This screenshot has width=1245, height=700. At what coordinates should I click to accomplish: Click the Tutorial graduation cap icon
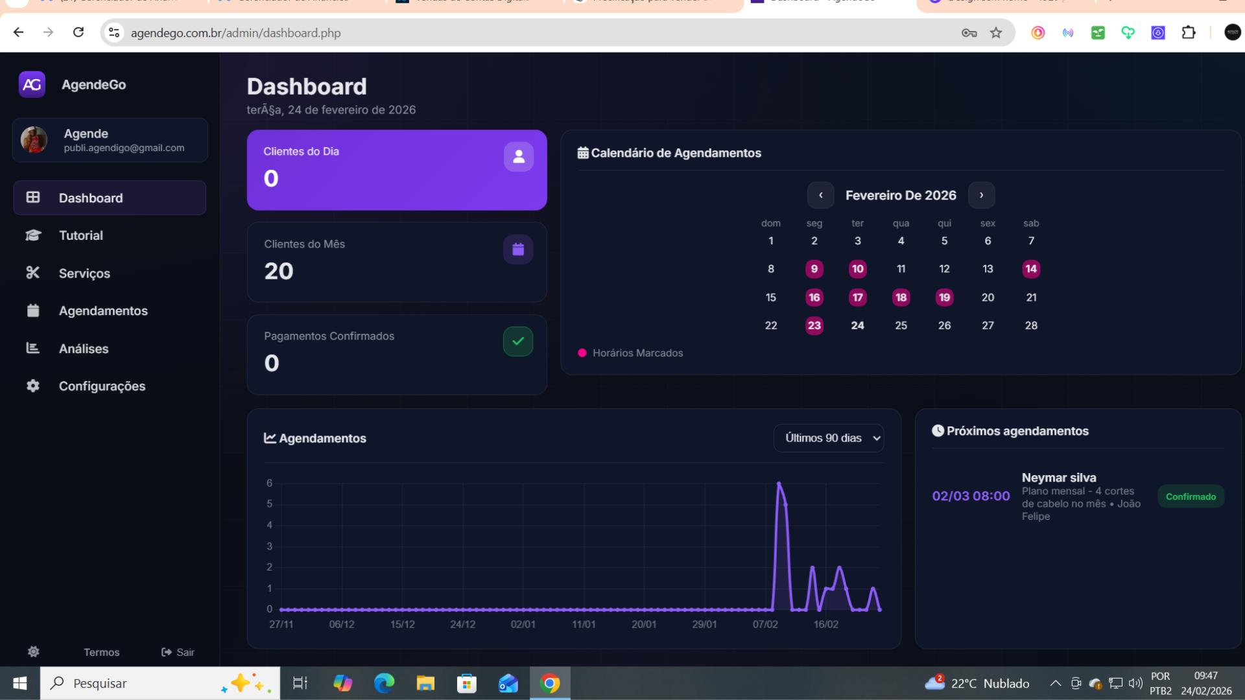(33, 235)
